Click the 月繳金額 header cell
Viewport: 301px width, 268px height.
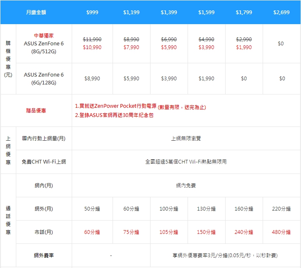(36, 12)
